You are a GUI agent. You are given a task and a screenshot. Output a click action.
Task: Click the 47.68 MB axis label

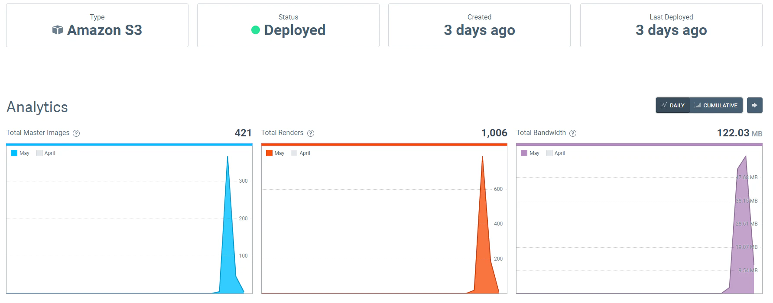point(747,177)
